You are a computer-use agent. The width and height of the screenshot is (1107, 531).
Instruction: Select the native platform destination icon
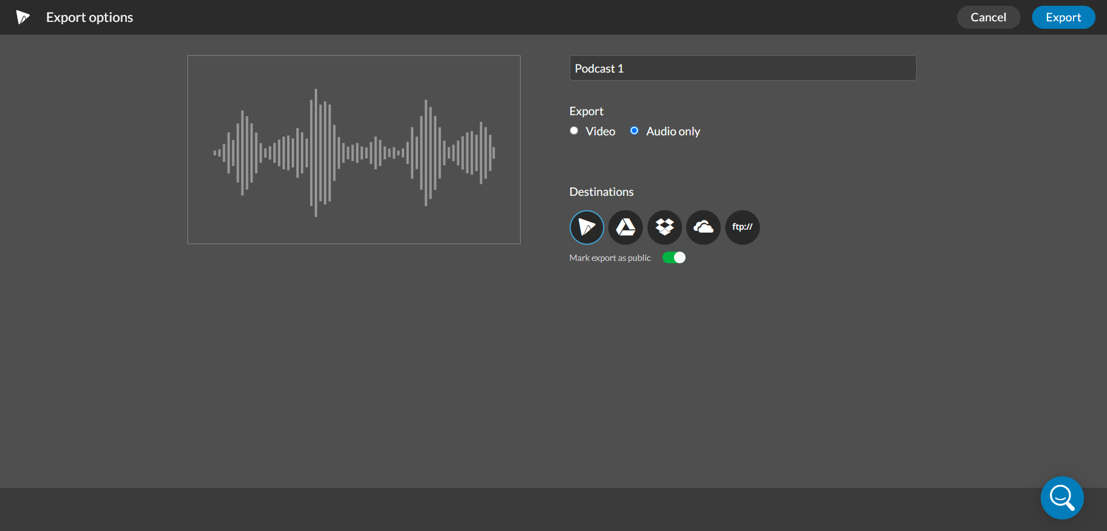coord(586,227)
